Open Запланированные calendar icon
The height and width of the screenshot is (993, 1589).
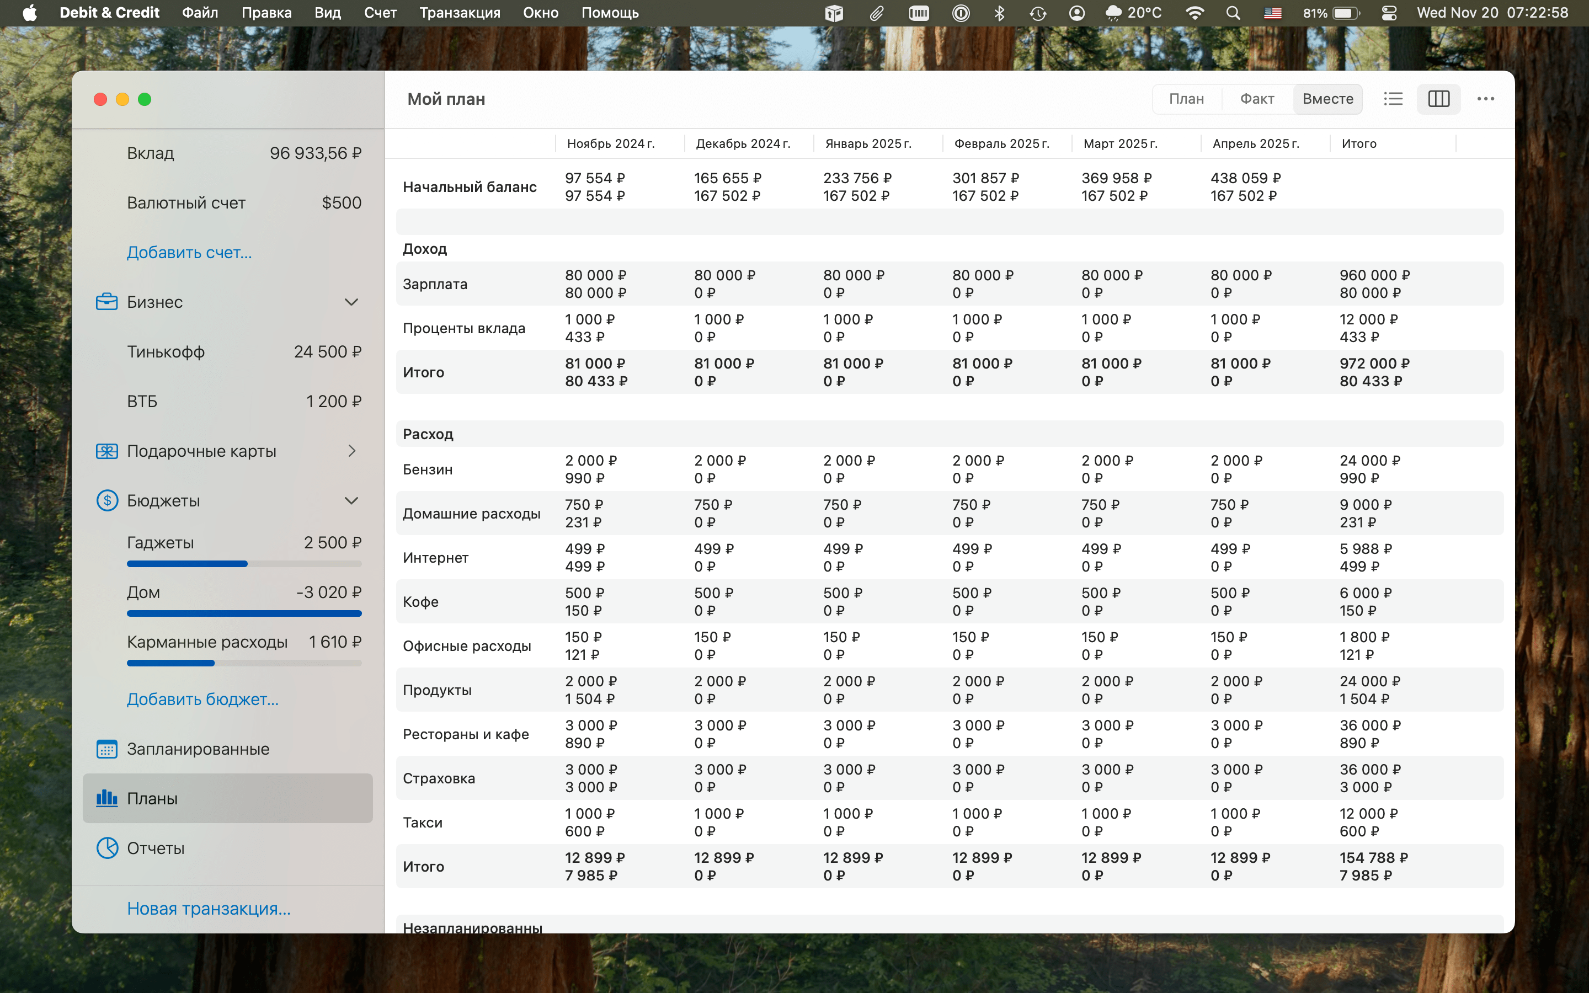pos(106,749)
